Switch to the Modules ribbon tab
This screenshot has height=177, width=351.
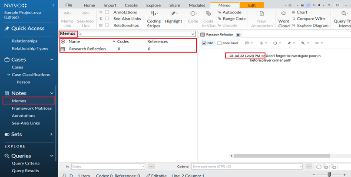pyautogui.click(x=197, y=5)
